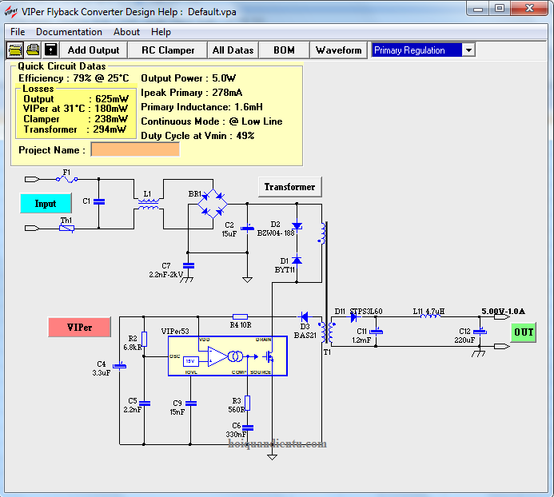This screenshot has height=497, width=554.
Task: Click the Output : 625mW loss value
Action: point(76,99)
